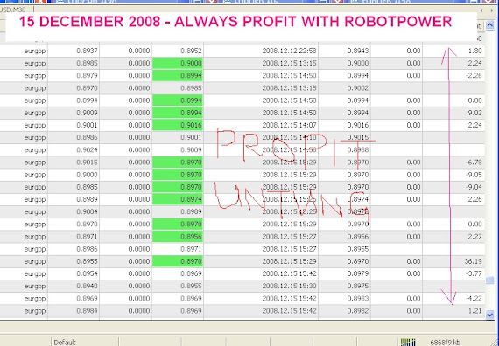Select the profit value 1.80
499x346 pixels.
474,51
